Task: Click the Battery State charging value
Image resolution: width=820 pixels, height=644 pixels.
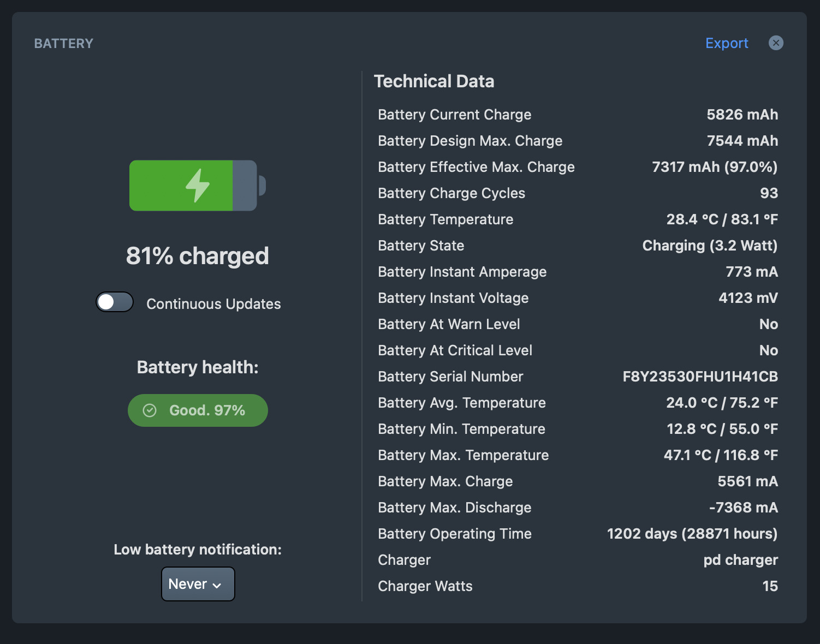Action: pyautogui.click(x=710, y=246)
